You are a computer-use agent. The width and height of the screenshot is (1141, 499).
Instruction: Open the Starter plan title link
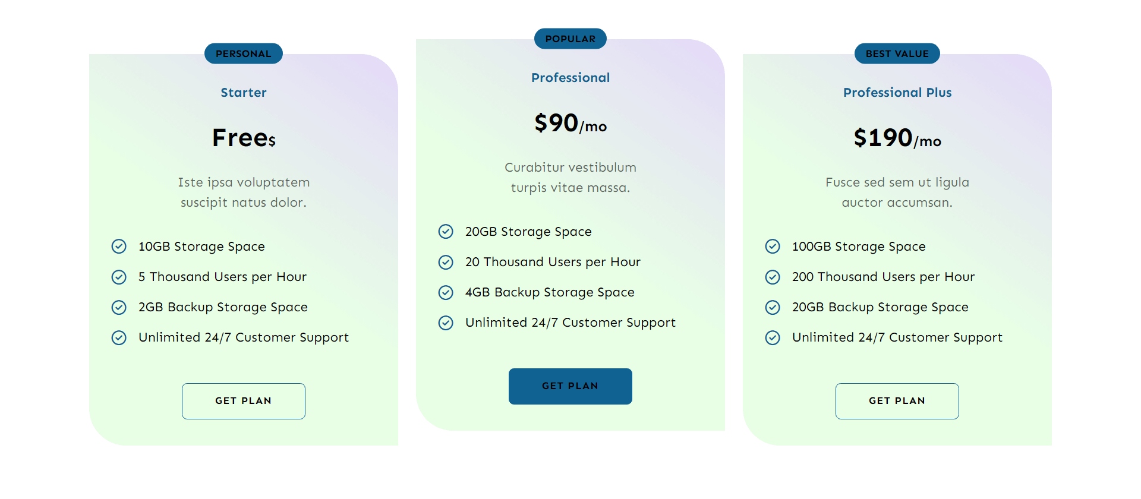(x=243, y=93)
